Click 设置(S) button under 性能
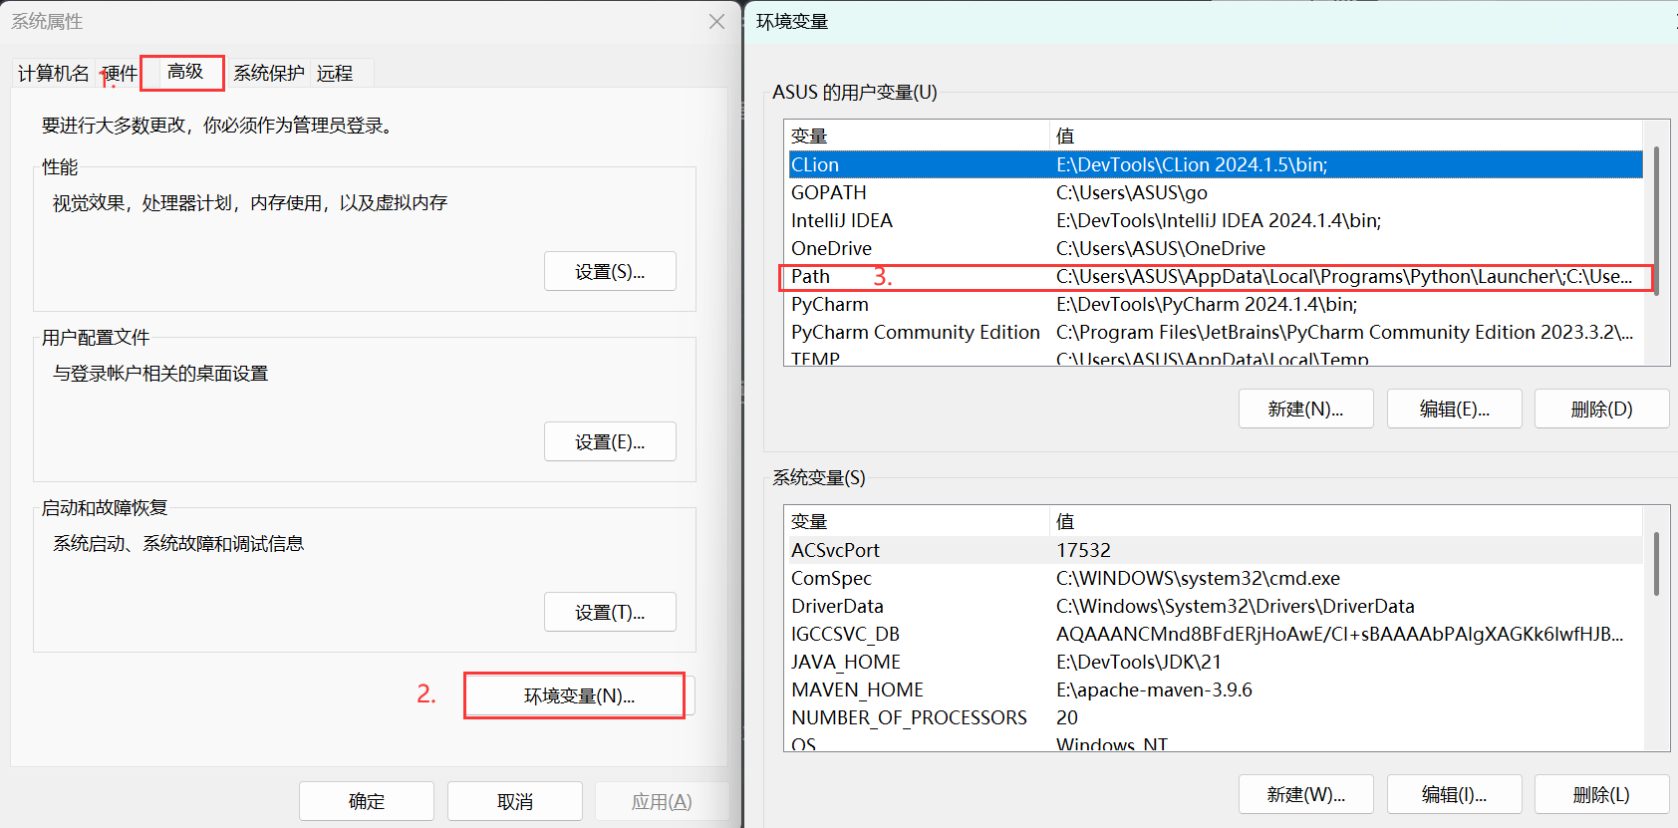 point(610,271)
